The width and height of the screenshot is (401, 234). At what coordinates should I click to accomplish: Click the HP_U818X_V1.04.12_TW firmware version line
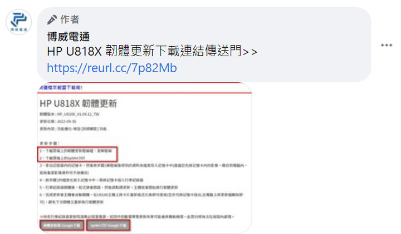pyautogui.click(x=69, y=114)
